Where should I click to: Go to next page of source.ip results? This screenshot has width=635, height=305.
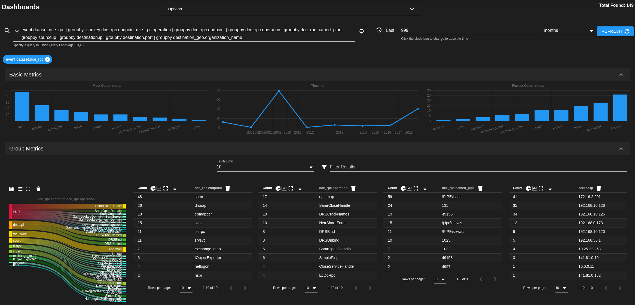coord(620,288)
